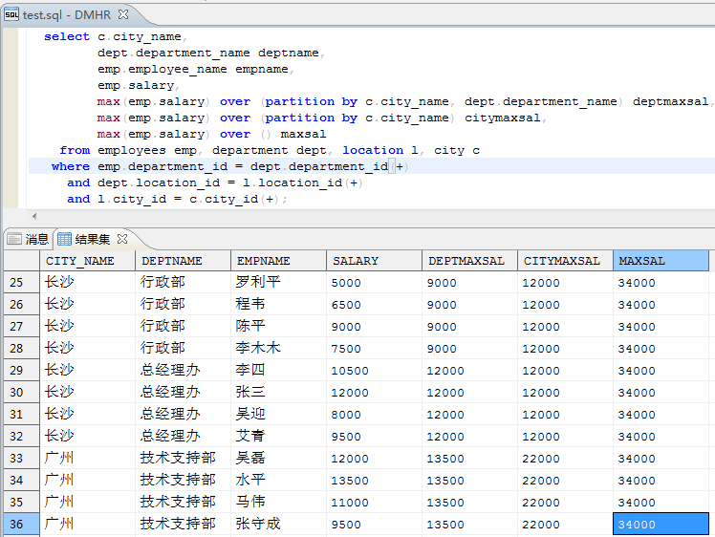Select row number 25 in results grid
Image resolution: width=715 pixels, height=537 pixels.
pos(19,283)
